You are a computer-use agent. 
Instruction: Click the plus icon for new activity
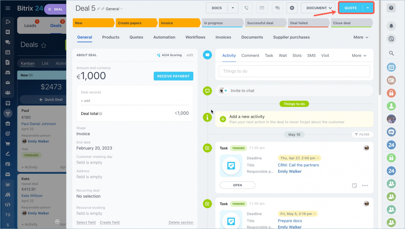(x=223, y=119)
